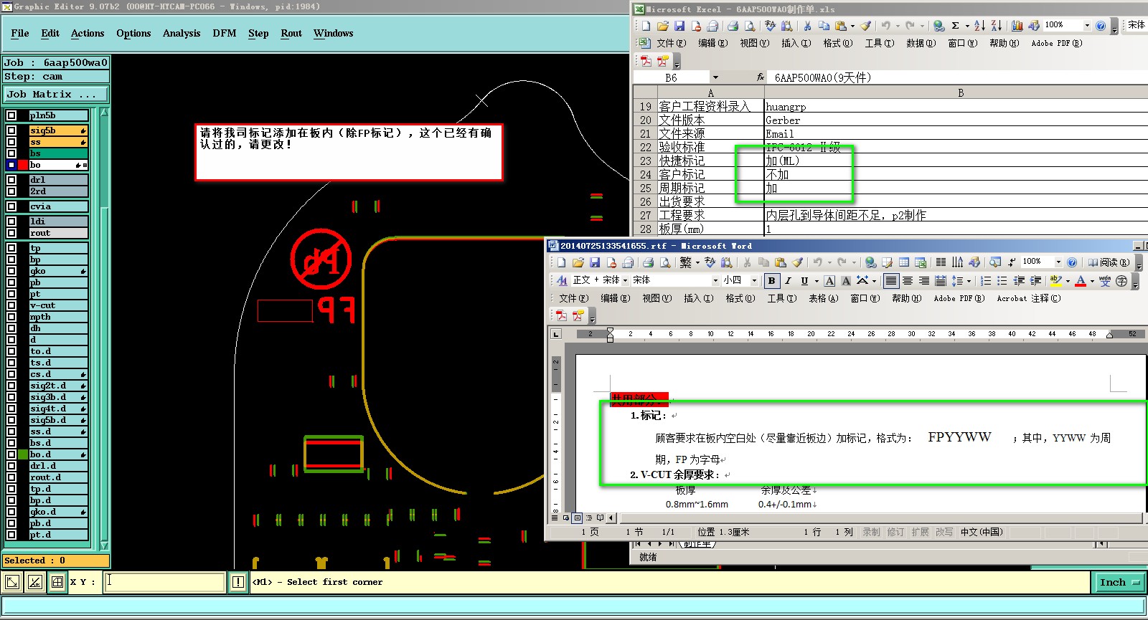Click Word highlight color button
The image size is (1148, 620).
pos(1055,281)
